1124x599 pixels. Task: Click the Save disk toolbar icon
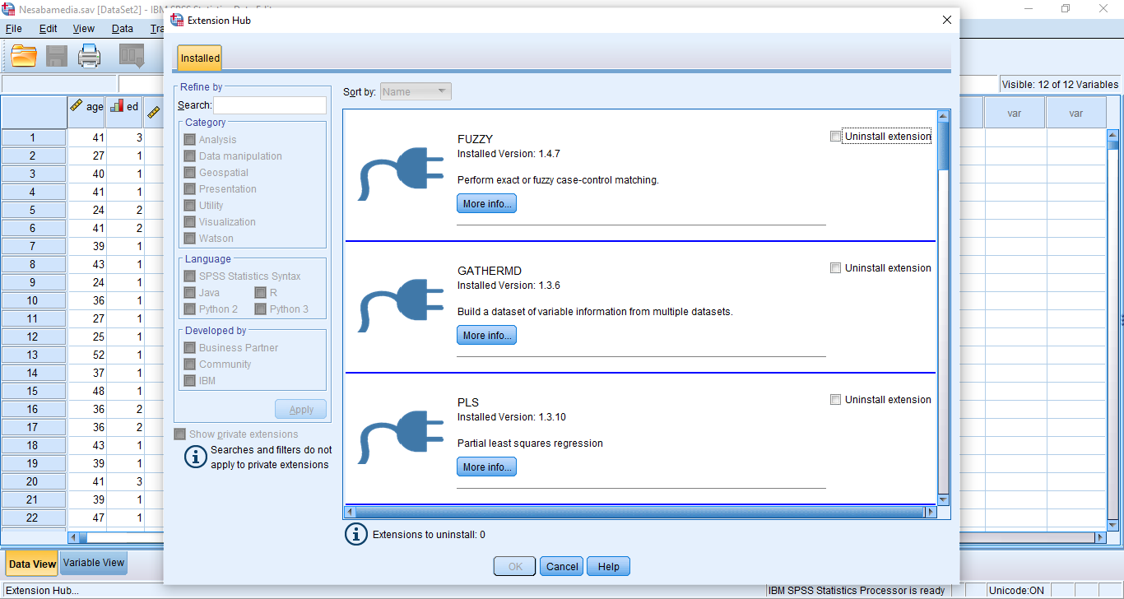click(57, 56)
